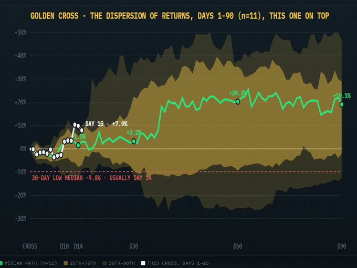The image size is (357, 268).
Task: Click the '30-DAY LOW MEDIAN -9.8%' red annotation
Action: click(x=66, y=178)
